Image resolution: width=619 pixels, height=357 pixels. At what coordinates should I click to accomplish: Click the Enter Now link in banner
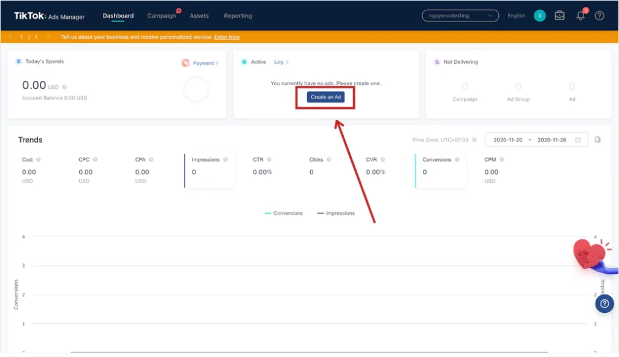click(227, 37)
